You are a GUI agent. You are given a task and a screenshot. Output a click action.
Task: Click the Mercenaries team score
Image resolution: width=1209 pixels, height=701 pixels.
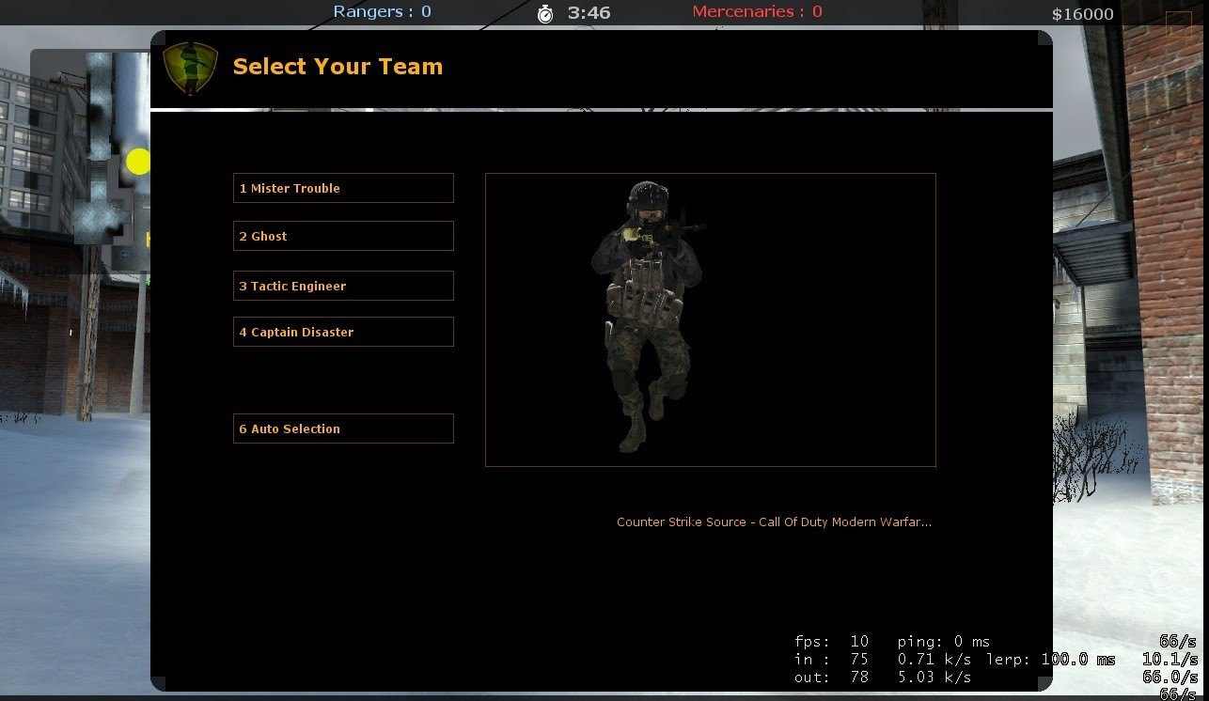click(x=757, y=11)
